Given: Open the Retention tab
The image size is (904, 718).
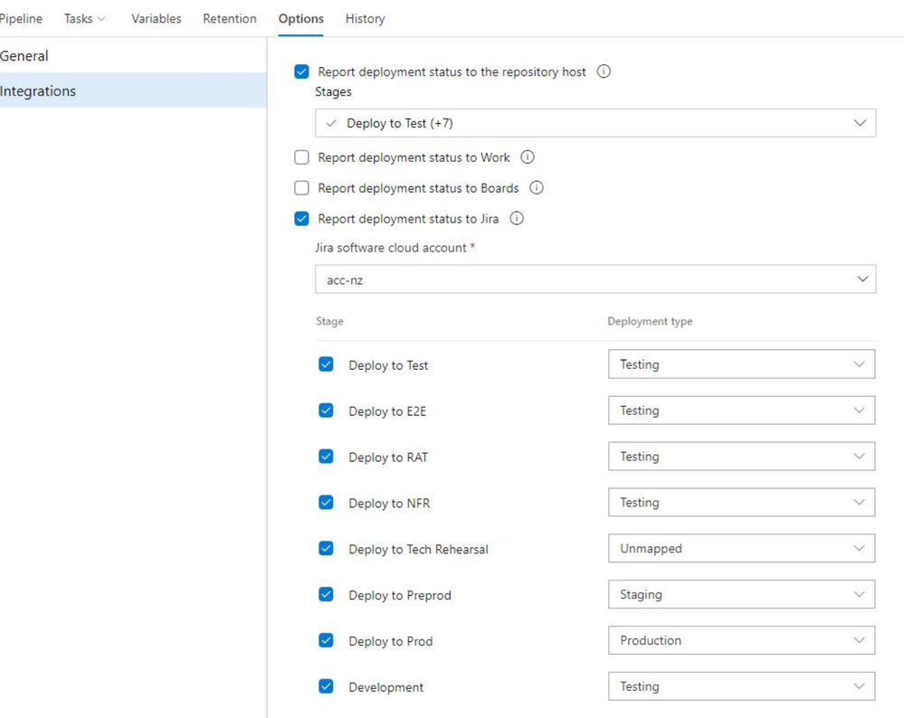Looking at the screenshot, I should point(229,18).
